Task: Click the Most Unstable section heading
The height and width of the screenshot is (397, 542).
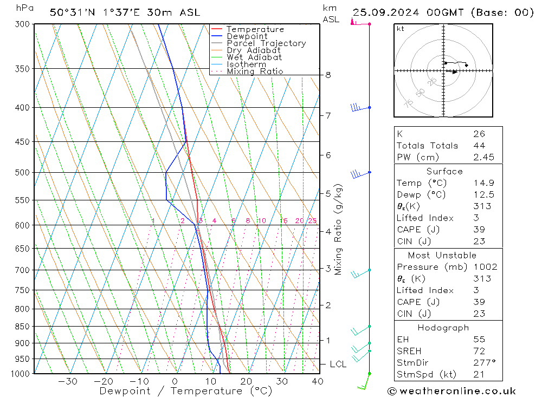Action: click(442, 255)
